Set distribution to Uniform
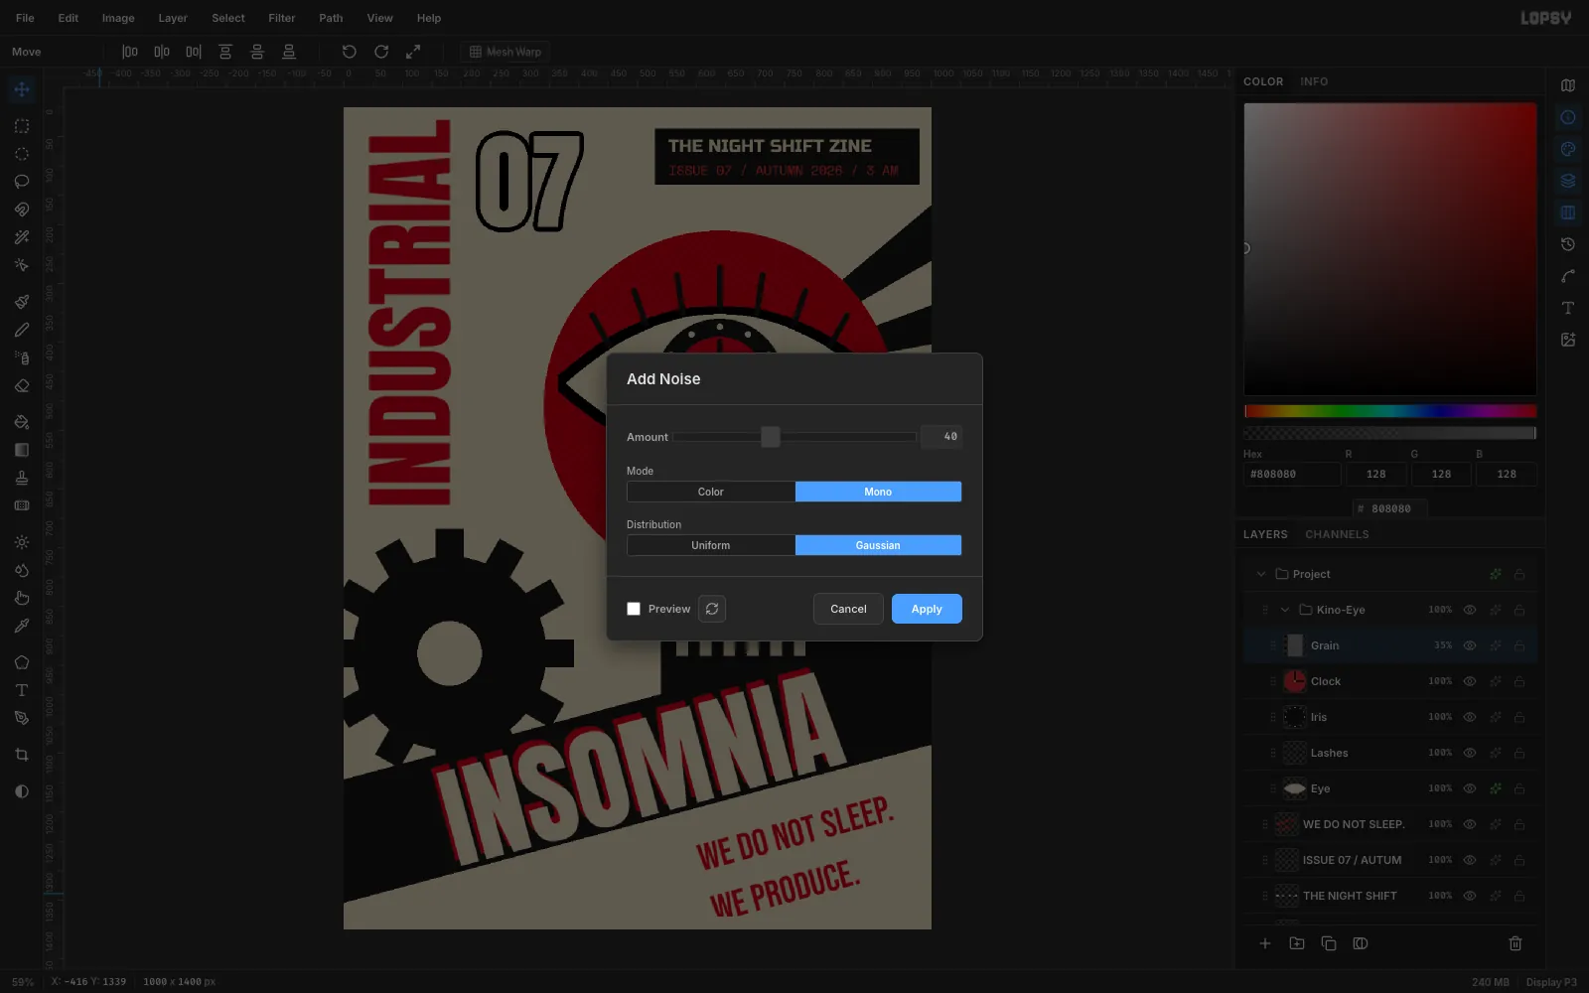Viewport: 1589px width, 993px height. click(x=711, y=545)
